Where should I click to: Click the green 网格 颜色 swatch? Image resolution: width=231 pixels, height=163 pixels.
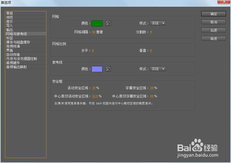(x=97, y=23)
